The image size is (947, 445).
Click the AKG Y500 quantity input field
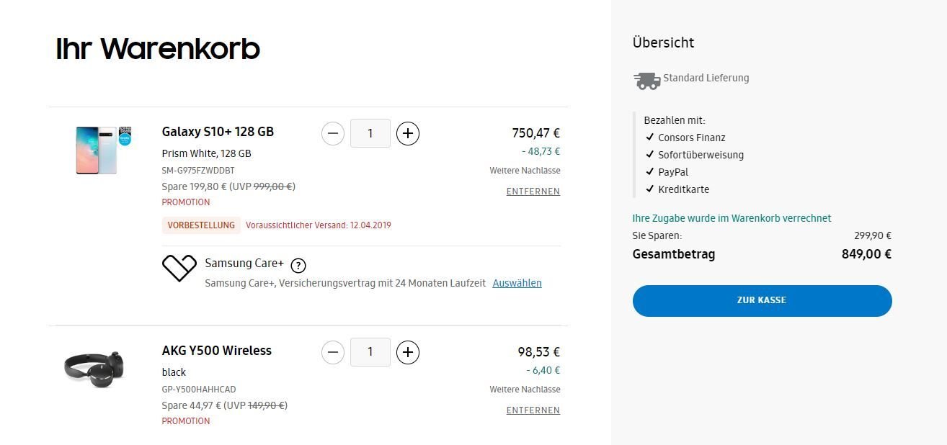[x=370, y=352]
